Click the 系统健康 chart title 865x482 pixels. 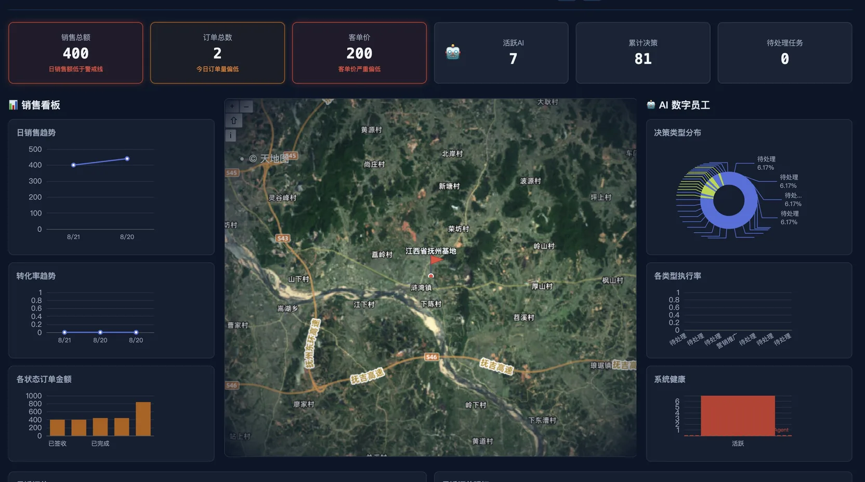point(670,379)
